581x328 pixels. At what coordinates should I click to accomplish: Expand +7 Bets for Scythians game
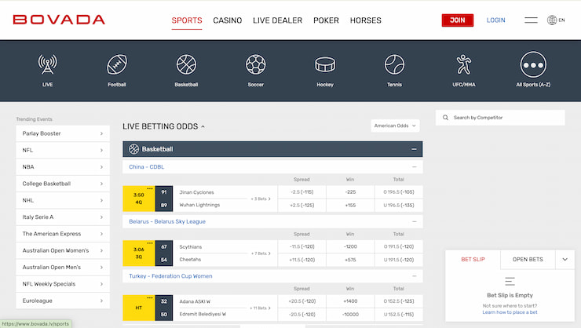click(x=261, y=253)
